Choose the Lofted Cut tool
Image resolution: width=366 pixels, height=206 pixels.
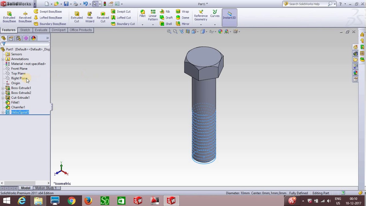[x=121, y=18]
